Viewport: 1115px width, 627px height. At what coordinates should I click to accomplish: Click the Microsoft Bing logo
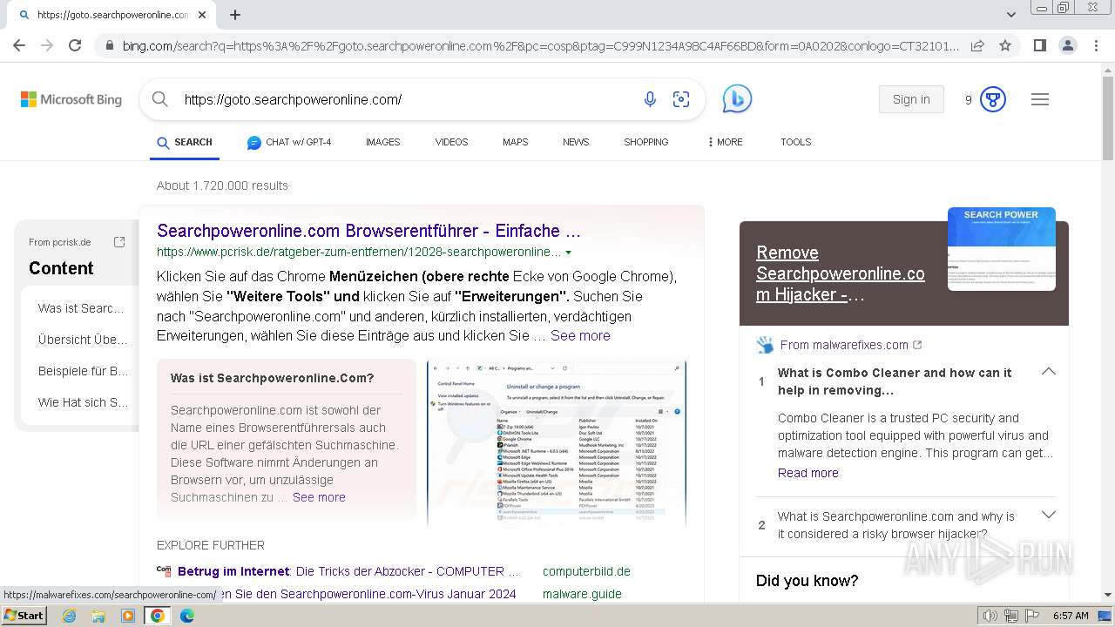tap(71, 99)
